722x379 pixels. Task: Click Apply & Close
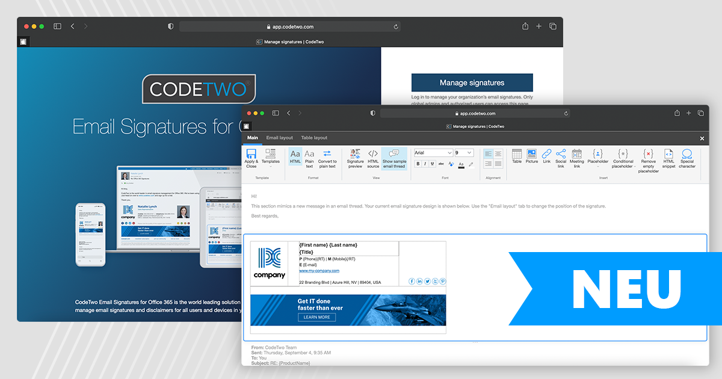pos(250,158)
